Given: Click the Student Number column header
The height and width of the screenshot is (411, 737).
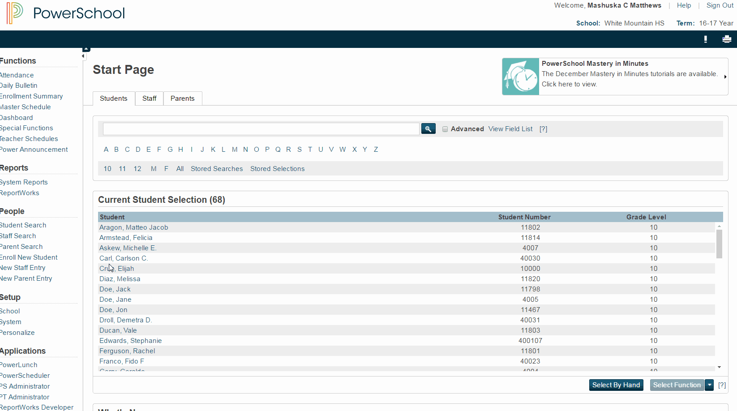Looking at the screenshot, I should [x=524, y=217].
